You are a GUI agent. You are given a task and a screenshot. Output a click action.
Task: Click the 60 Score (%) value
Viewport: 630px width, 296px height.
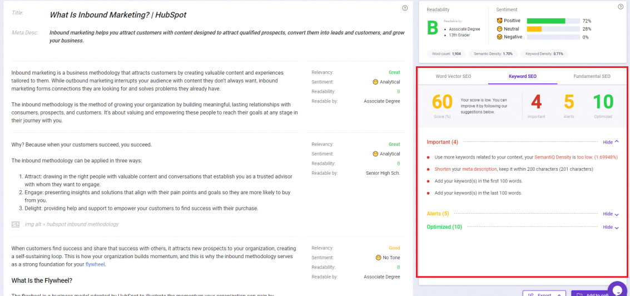pyautogui.click(x=443, y=102)
